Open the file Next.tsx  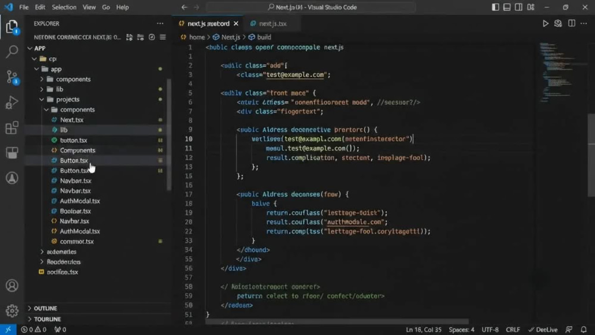click(71, 120)
